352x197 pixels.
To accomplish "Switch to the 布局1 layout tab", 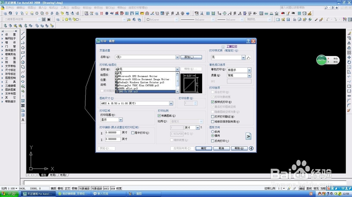I will pos(53,175).
